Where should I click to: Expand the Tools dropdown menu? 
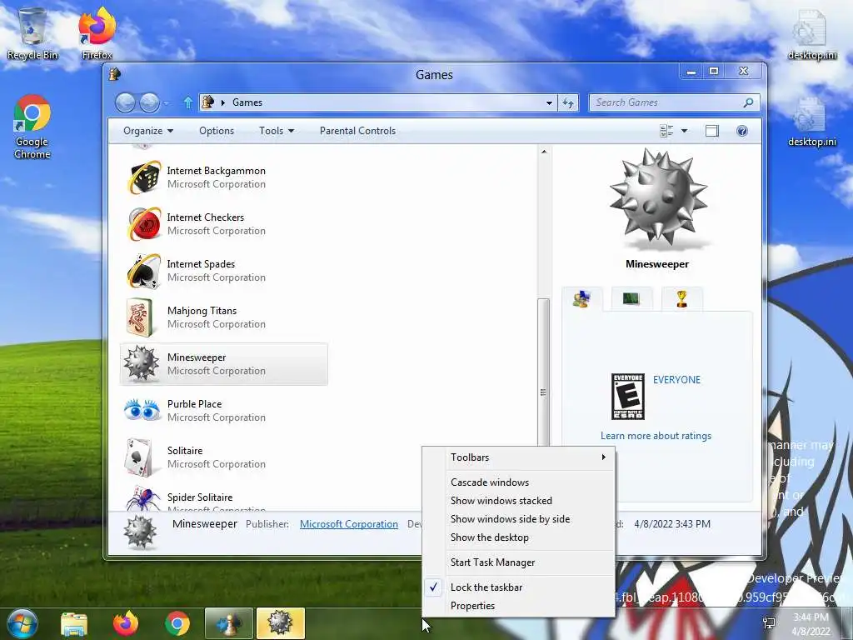tap(277, 131)
